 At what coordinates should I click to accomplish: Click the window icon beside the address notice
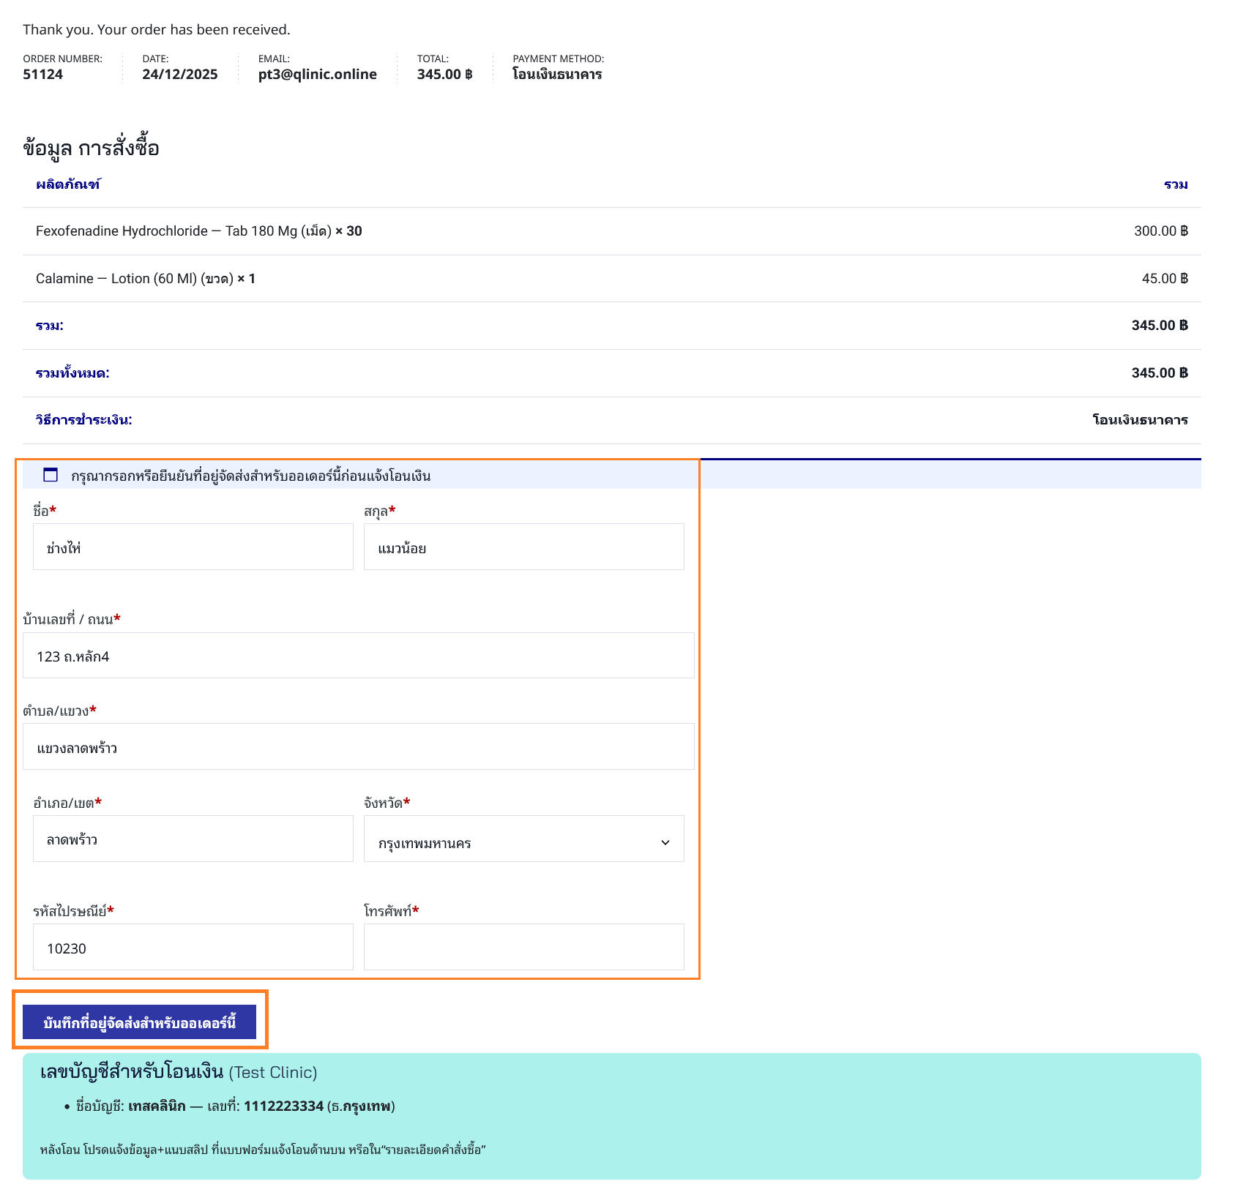51,475
